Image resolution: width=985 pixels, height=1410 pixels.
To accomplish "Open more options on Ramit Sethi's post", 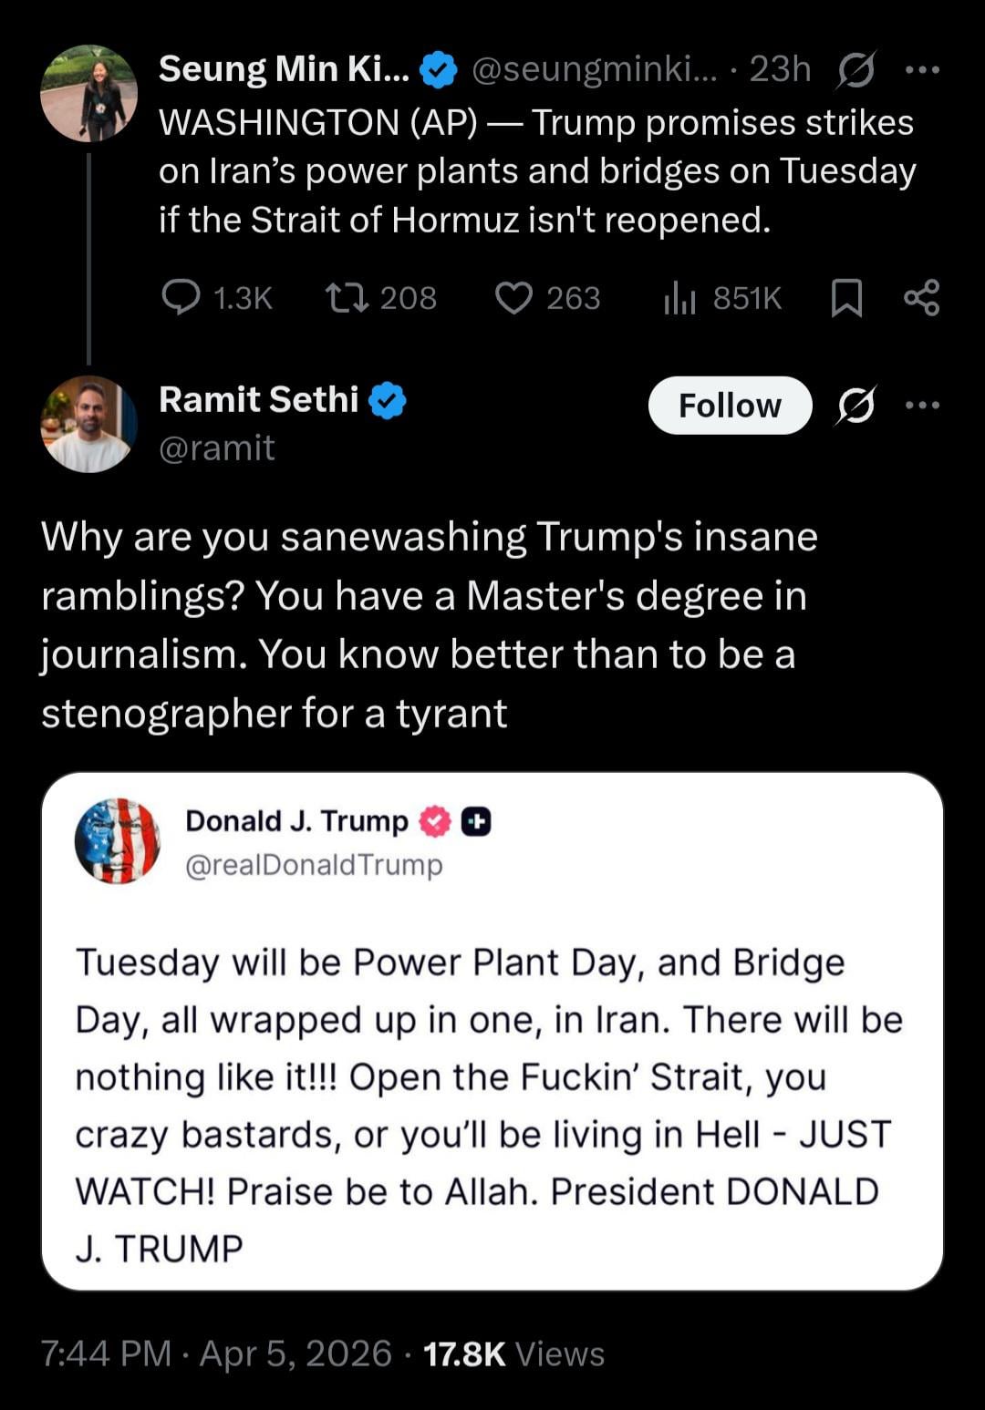I will coord(922,406).
